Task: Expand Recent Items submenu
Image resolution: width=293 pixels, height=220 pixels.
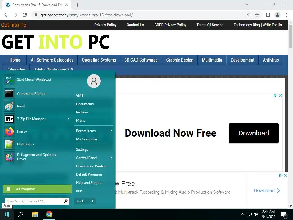Action: (111, 131)
